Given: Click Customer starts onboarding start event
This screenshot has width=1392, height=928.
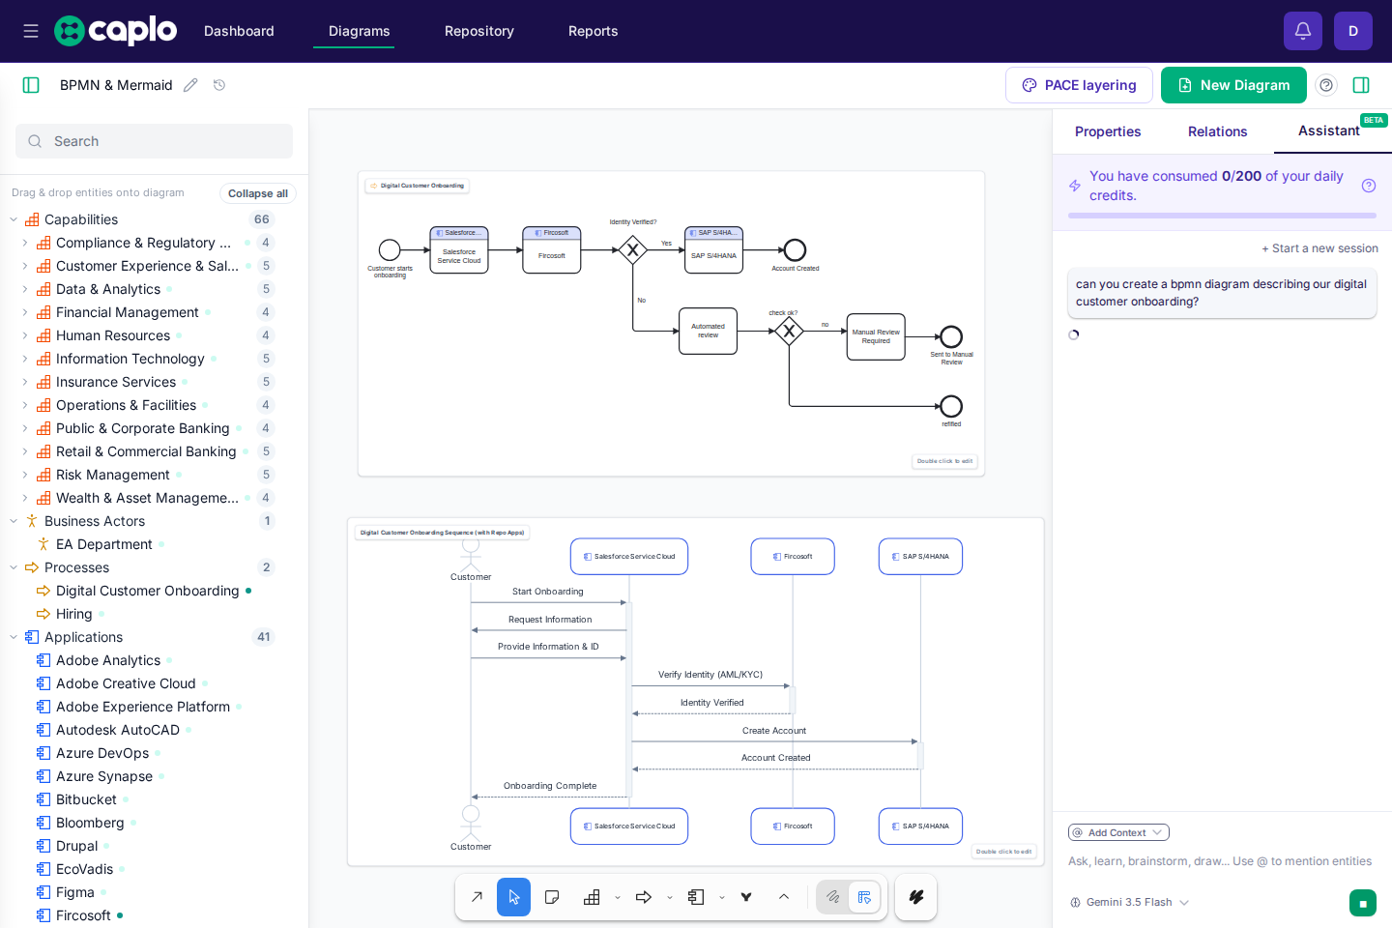Looking at the screenshot, I should tap(390, 250).
